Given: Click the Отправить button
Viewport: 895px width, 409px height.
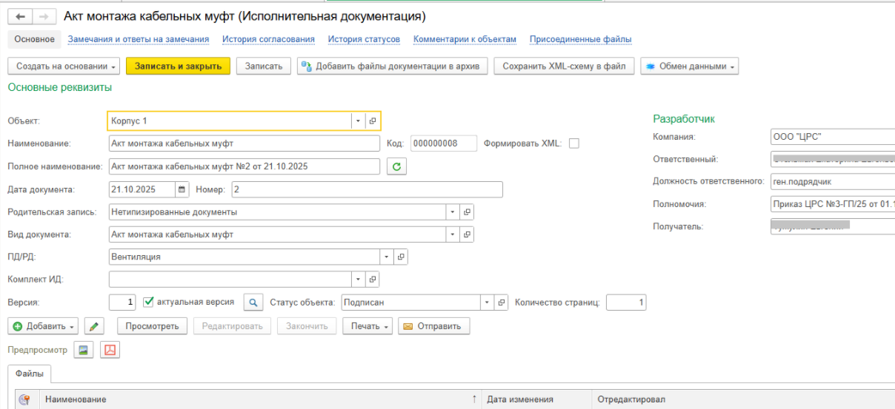Looking at the screenshot, I should click(433, 326).
